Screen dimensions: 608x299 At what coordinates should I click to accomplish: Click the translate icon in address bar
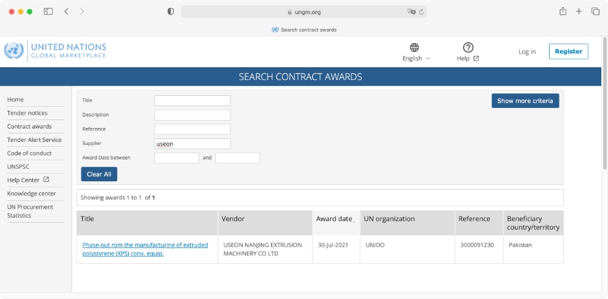411,12
